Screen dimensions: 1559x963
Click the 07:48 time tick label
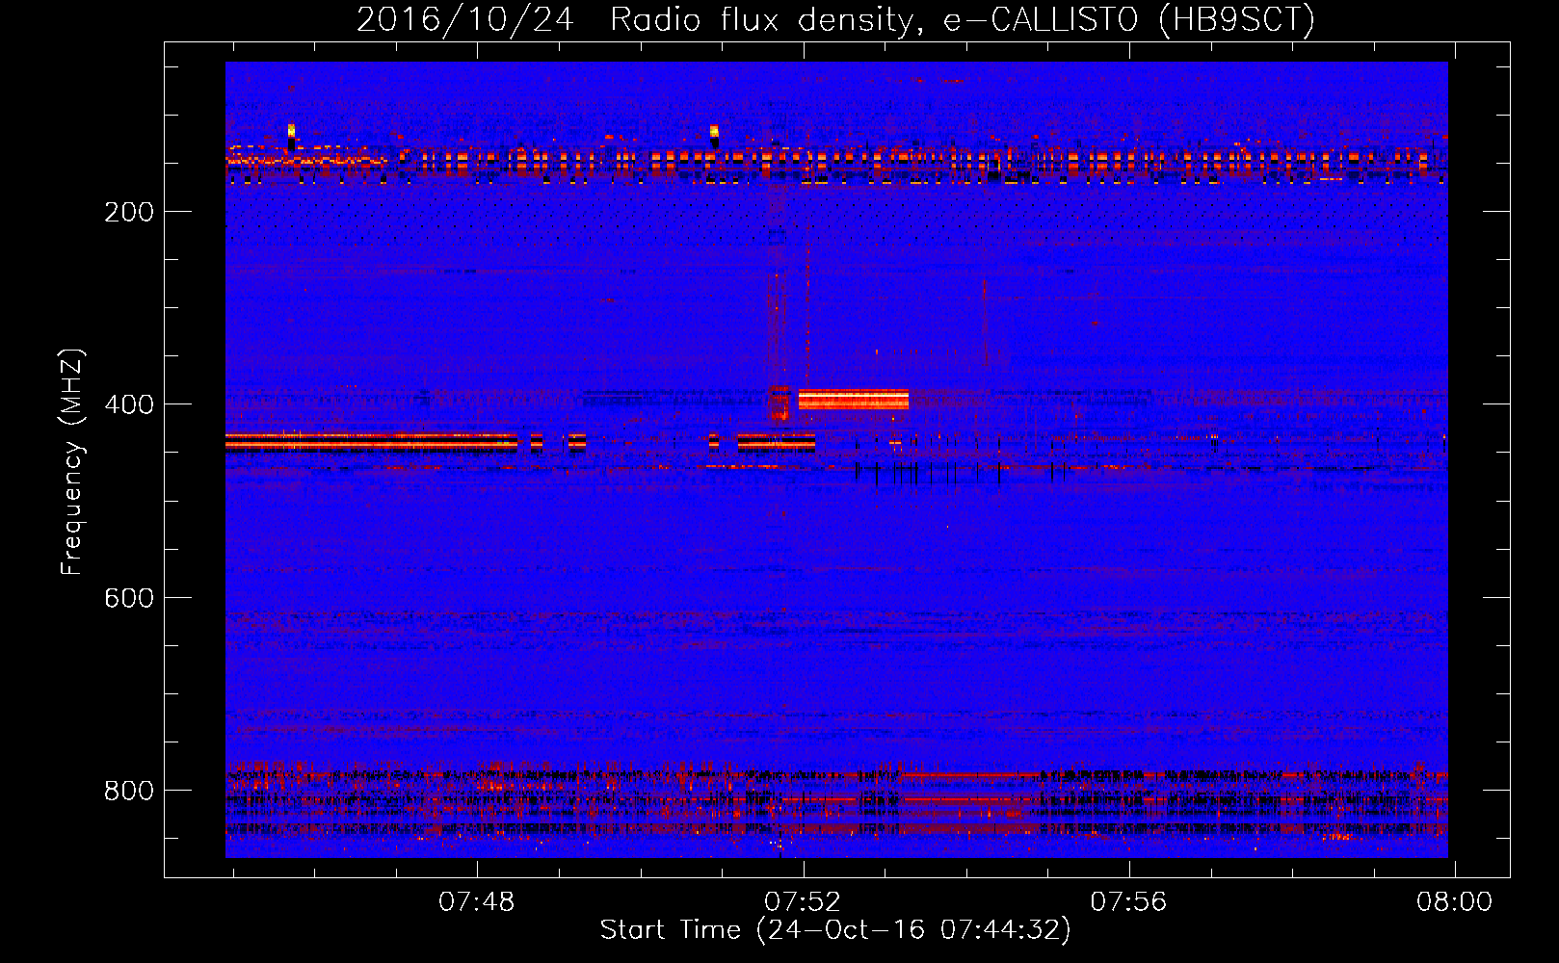[x=477, y=902]
